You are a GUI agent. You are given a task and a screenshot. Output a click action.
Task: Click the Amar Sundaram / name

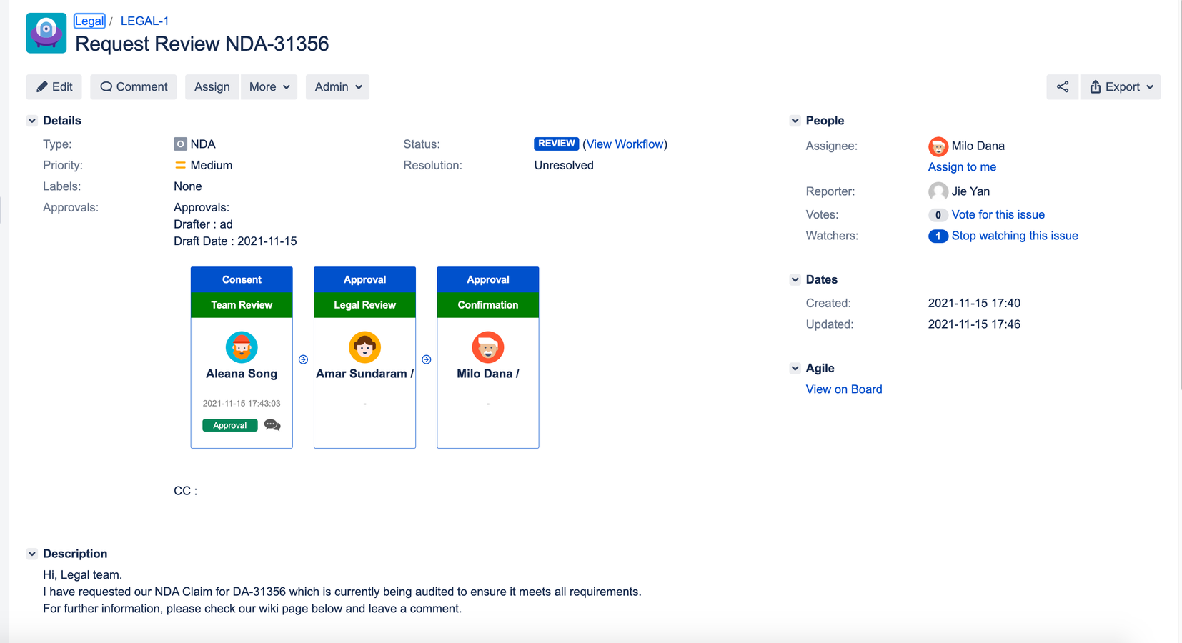(x=364, y=374)
